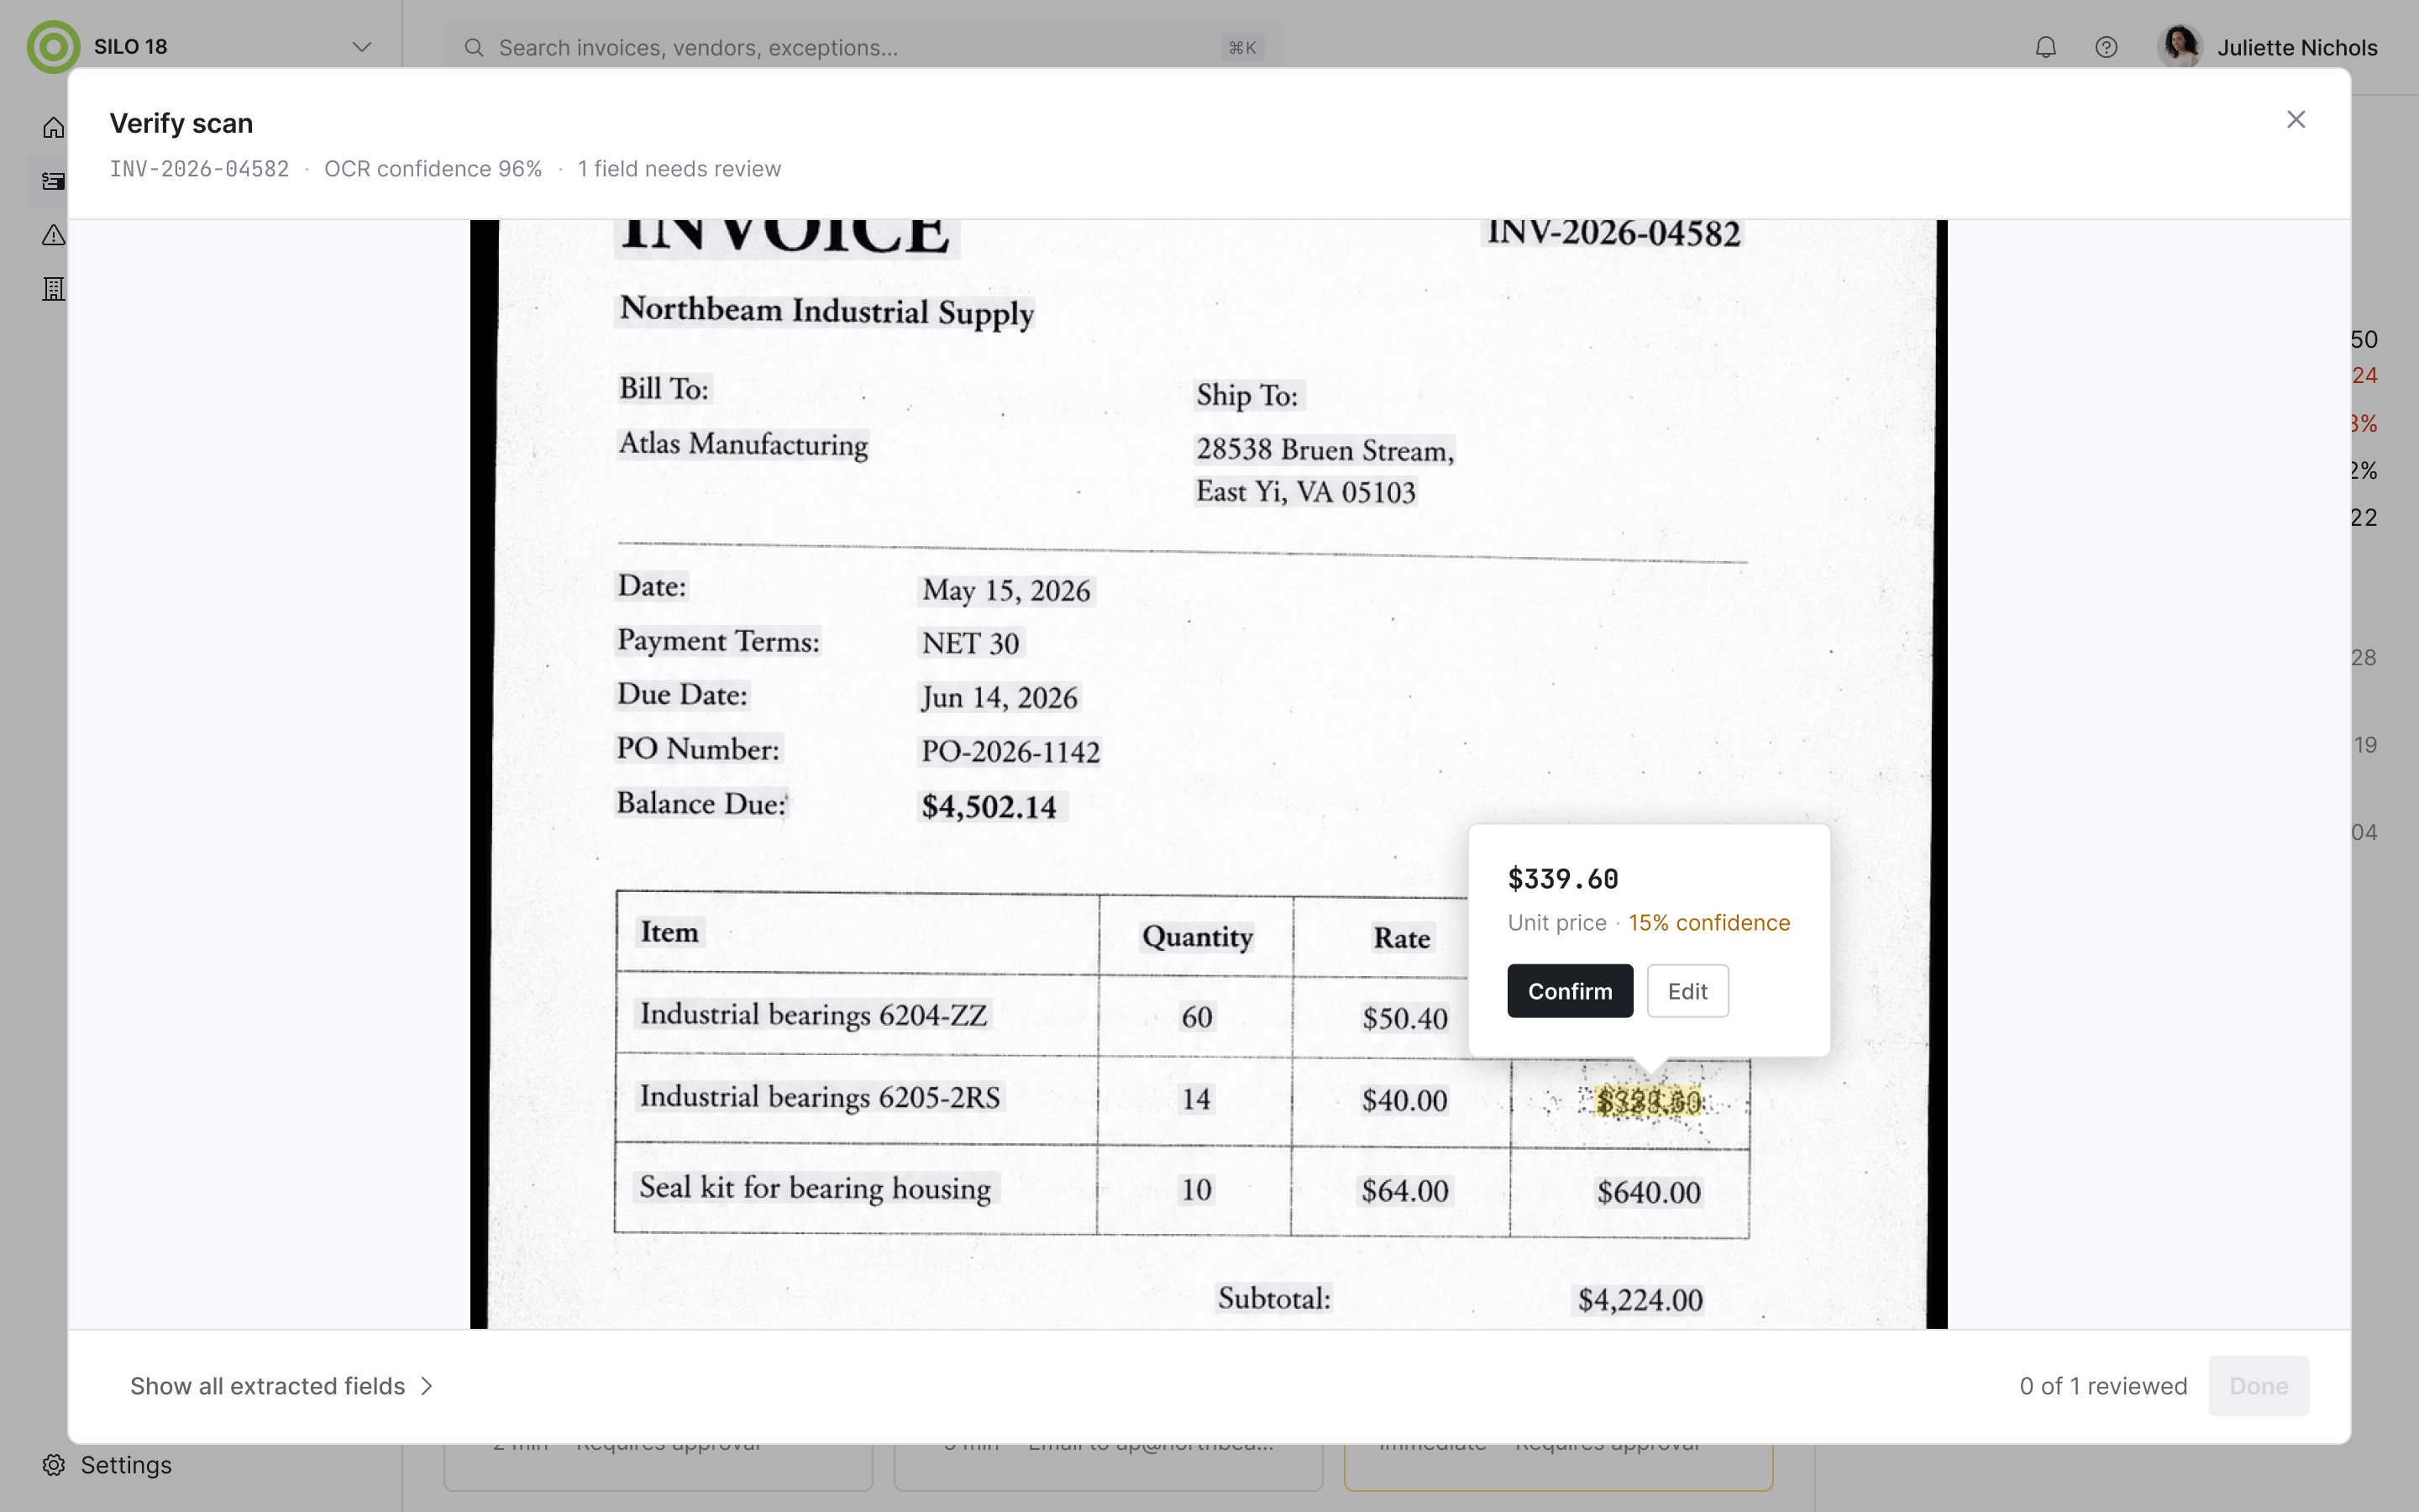The height and width of the screenshot is (1512, 2419).
Task: Select the 28538 Bruen Stream address line
Action: [1325, 450]
